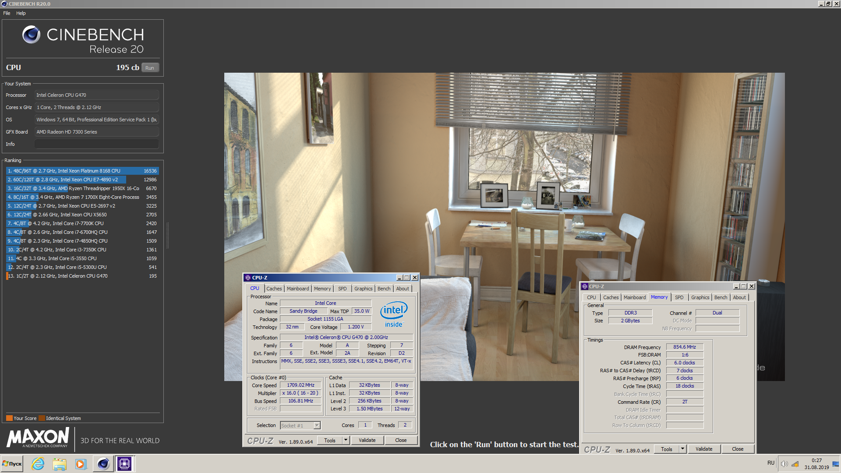The image size is (841, 473).
Task: Click the Intel inside logo in CPU-Z
Action: 393,314
